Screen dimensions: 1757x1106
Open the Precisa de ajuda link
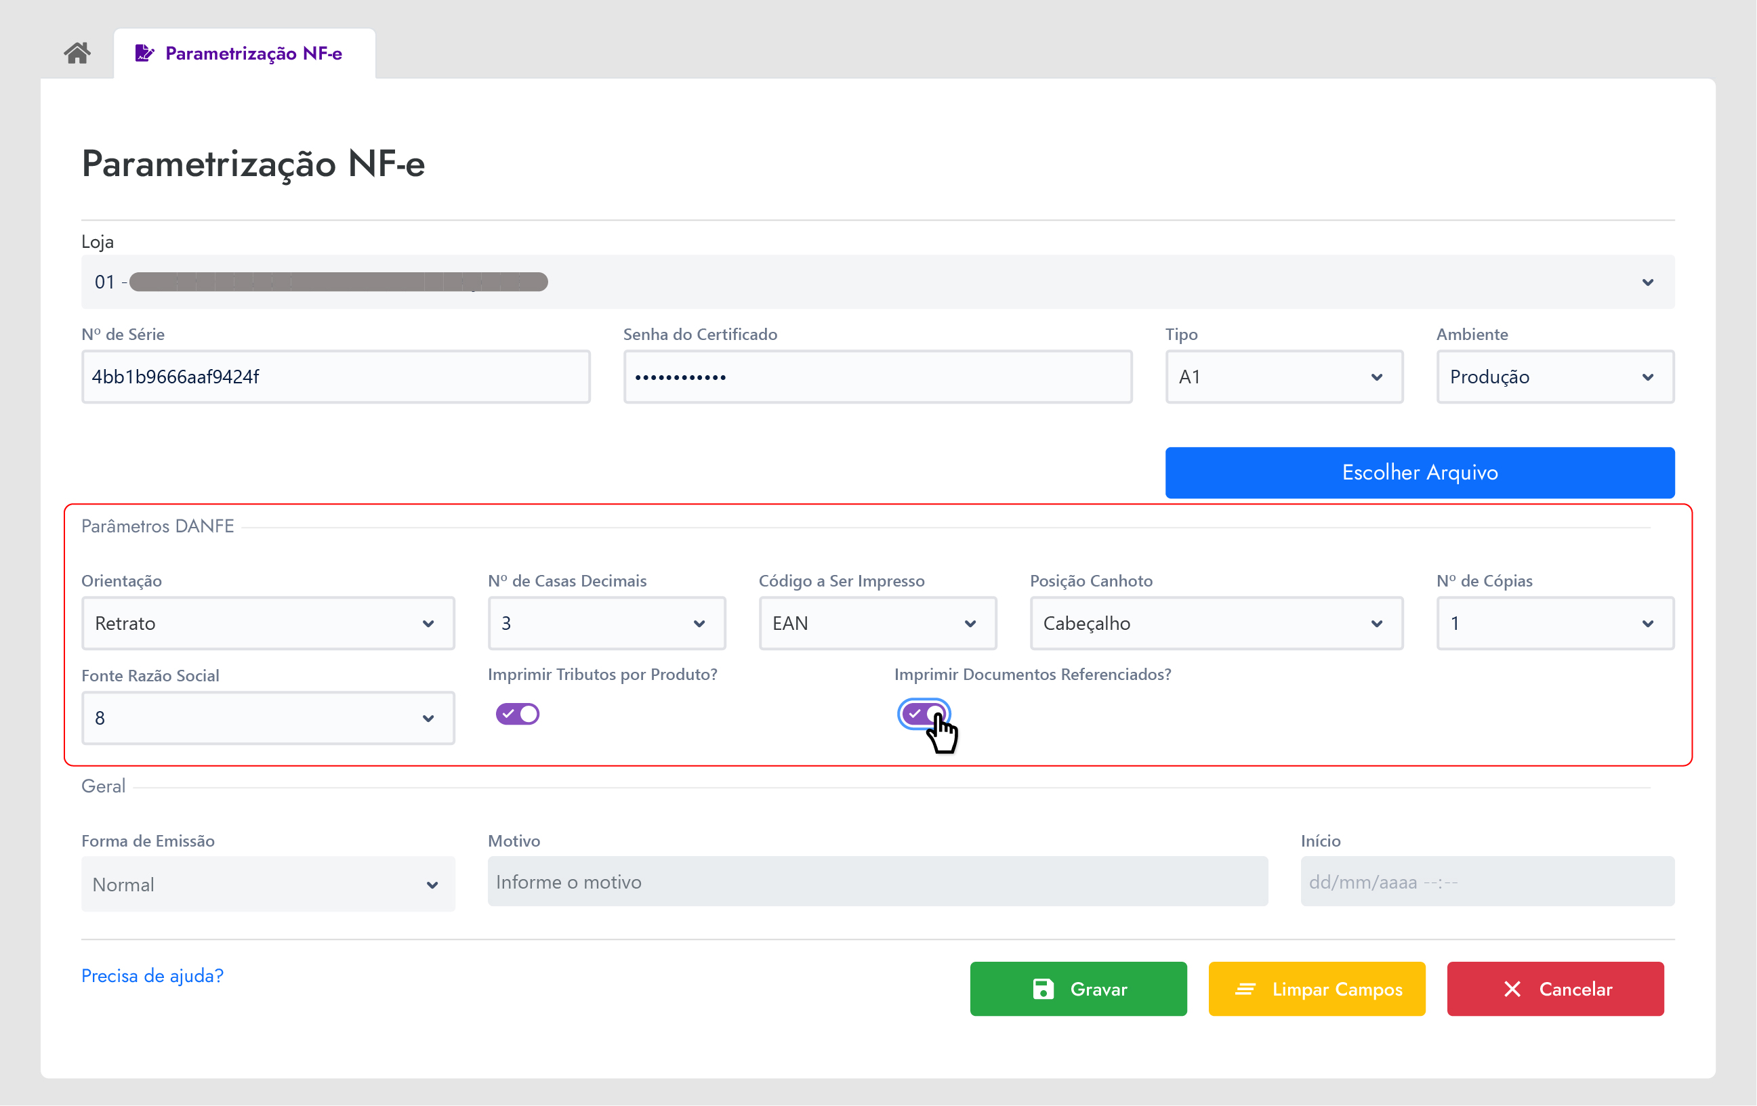point(152,975)
